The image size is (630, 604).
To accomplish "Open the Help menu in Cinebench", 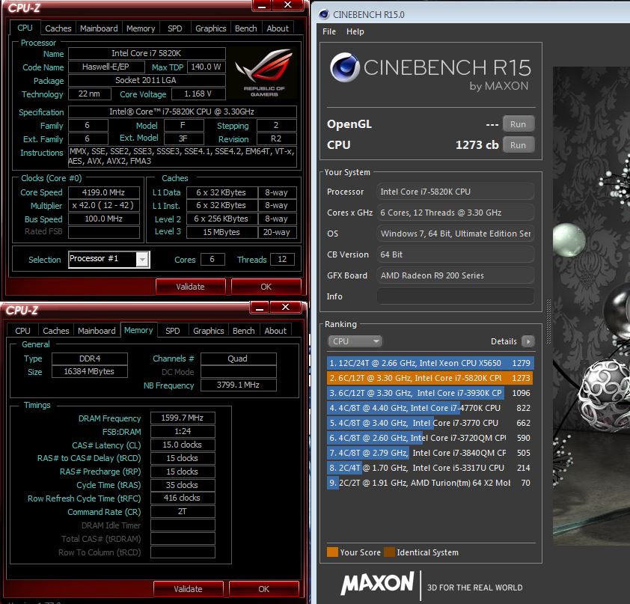I will [x=355, y=31].
